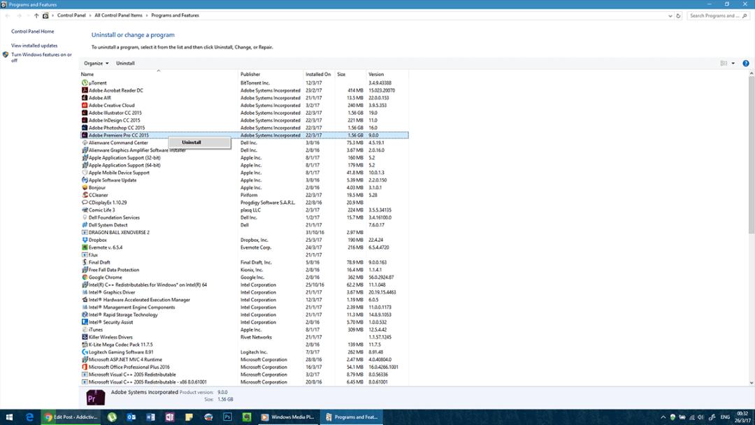Click the refresh icon in address bar
The height and width of the screenshot is (425, 755).
tap(678, 15)
